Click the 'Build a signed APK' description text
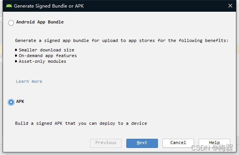This screenshot has width=239, height=155. 81,123
